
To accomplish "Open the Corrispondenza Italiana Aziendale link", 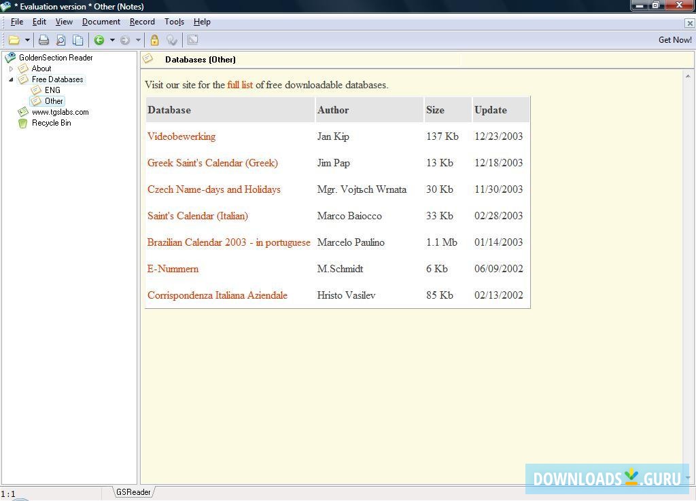I will click(217, 295).
